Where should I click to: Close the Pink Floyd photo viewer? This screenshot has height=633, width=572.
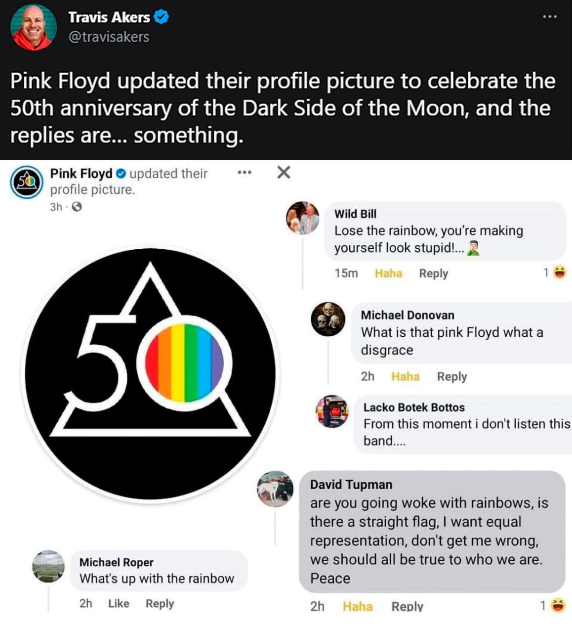284,173
